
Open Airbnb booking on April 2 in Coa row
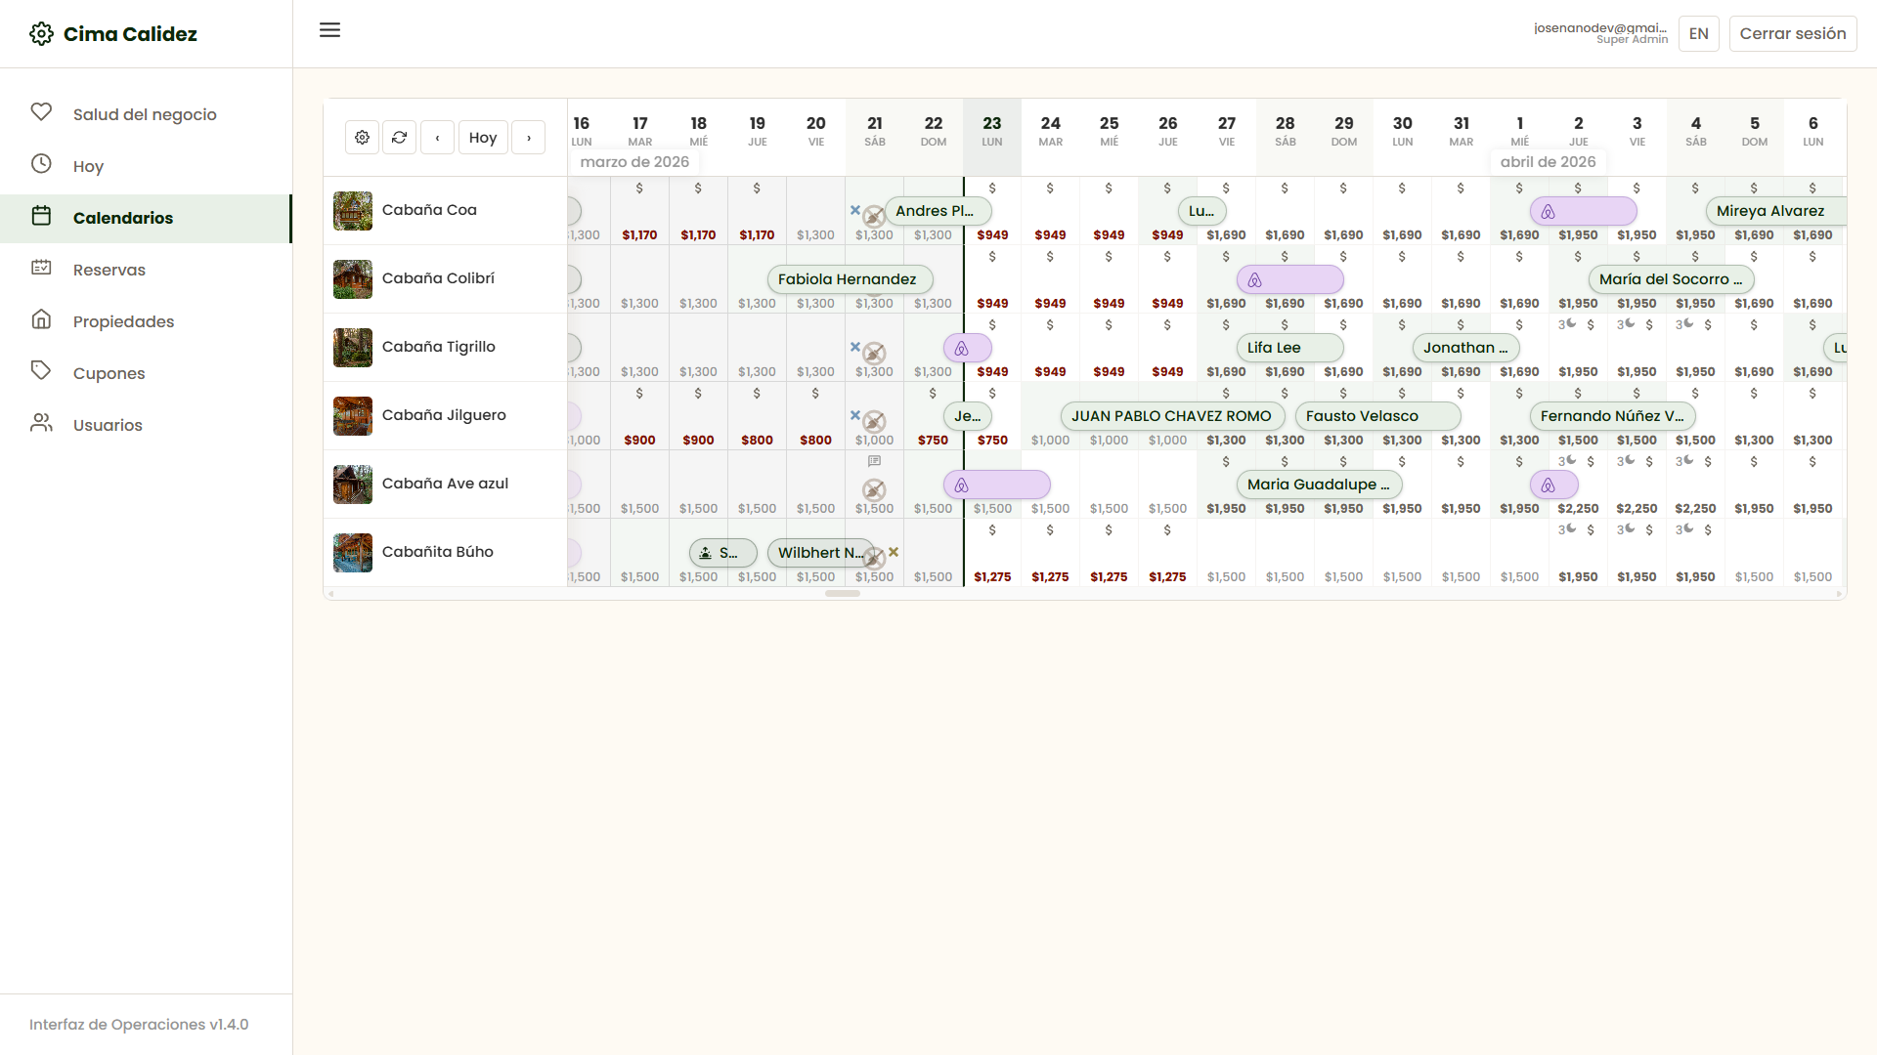coord(1584,211)
